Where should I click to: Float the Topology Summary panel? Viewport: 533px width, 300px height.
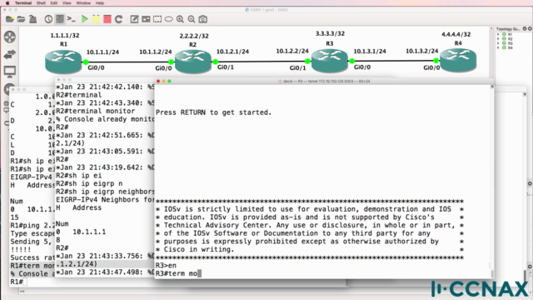525,29
